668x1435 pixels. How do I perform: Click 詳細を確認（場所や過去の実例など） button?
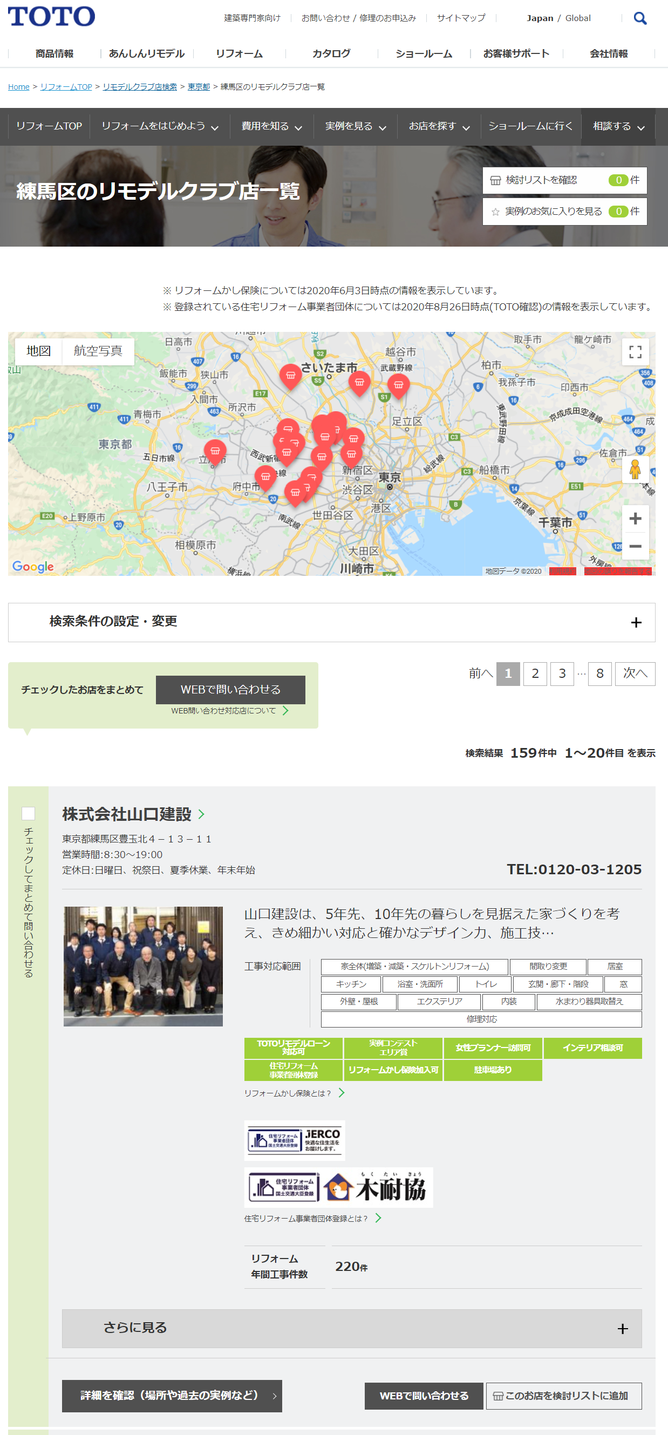click(172, 1396)
